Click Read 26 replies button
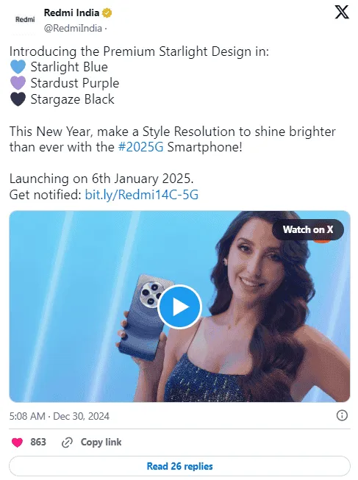This screenshot has height=480, width=358. pos(179,466)
